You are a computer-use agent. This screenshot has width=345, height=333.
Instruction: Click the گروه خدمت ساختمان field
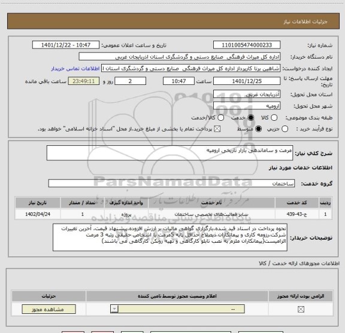pos(171,184)
